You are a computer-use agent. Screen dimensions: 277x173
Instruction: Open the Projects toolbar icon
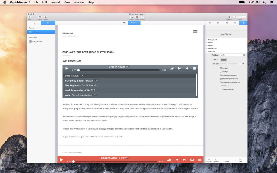point(40,17)
